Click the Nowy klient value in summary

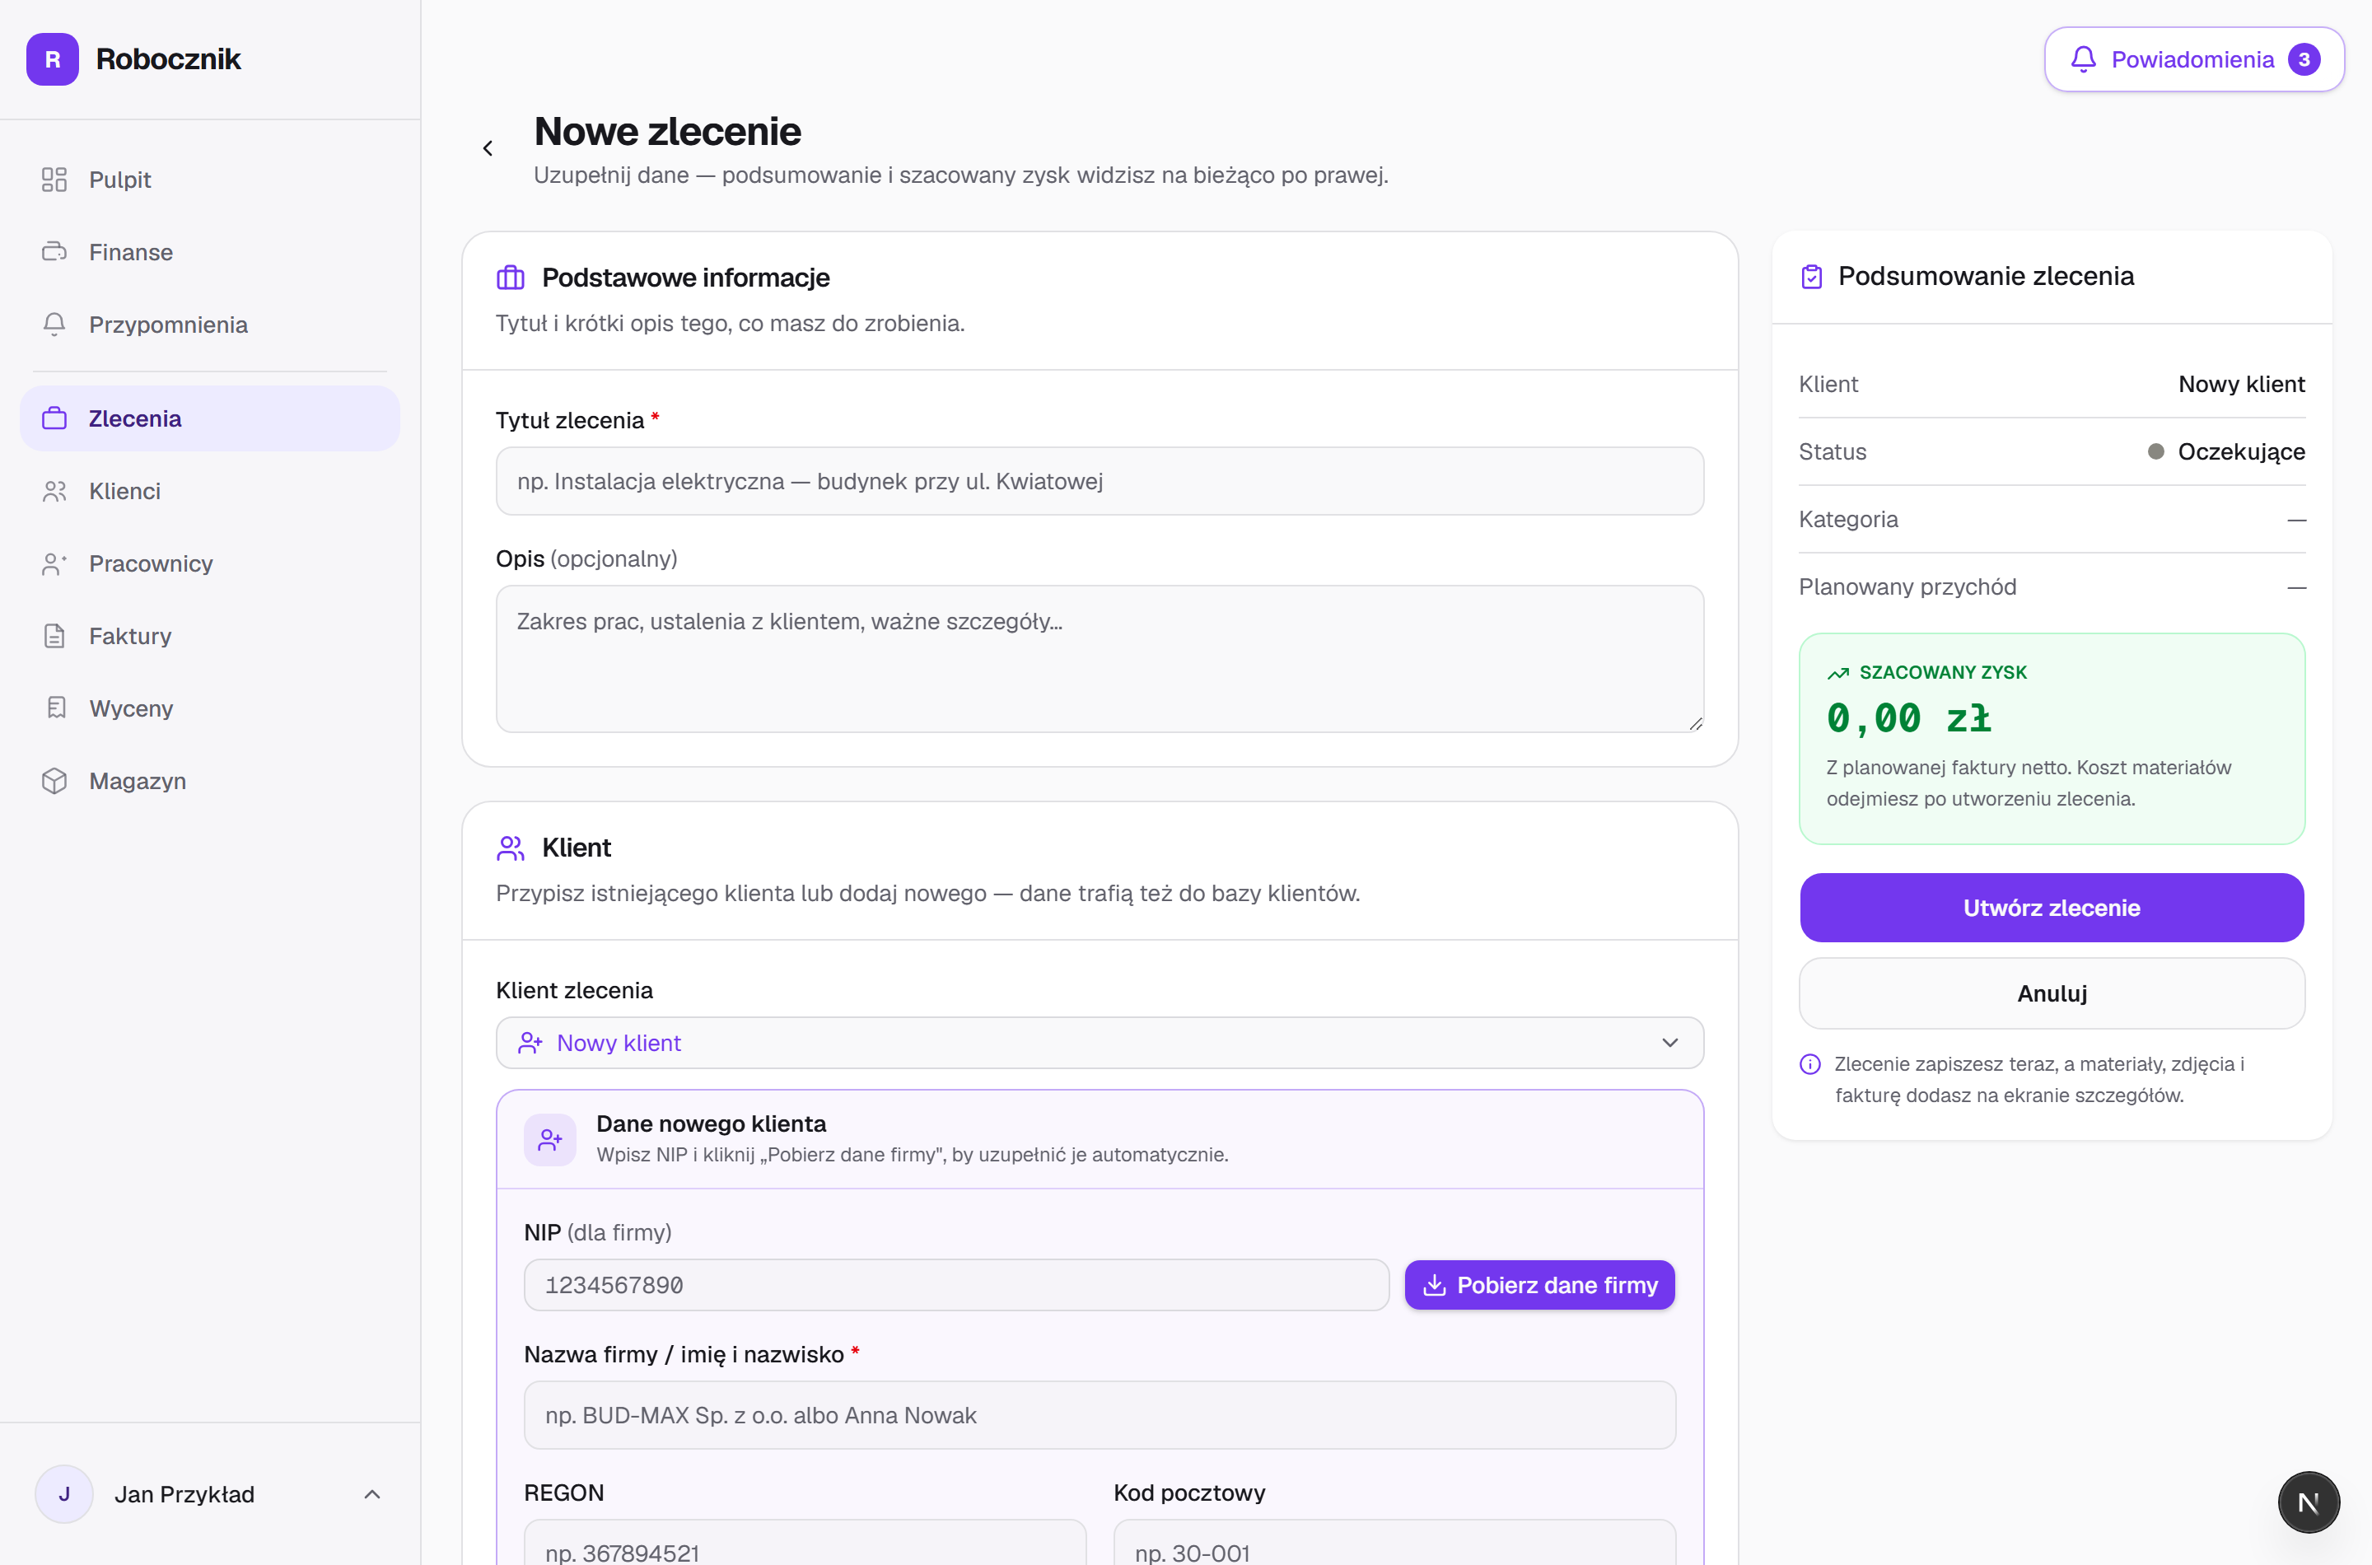[2241, 385]
